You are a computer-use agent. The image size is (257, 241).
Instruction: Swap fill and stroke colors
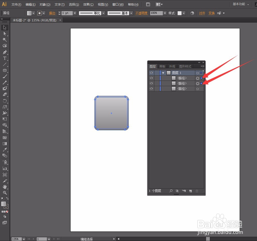[7, 198]
